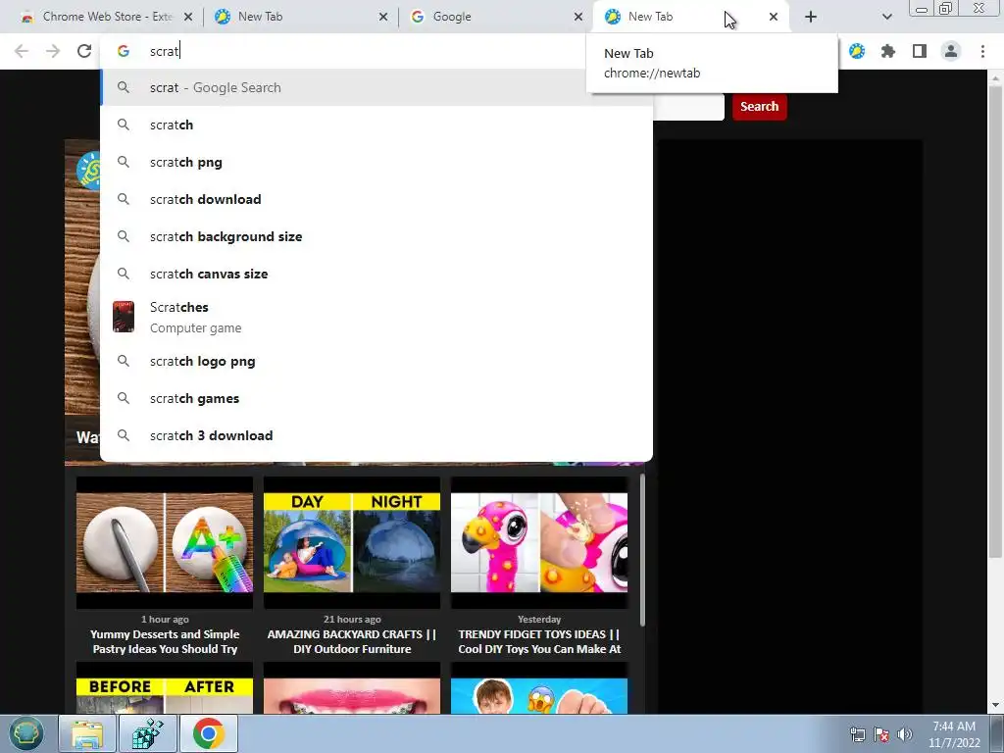
Task: Click the address bar text 'scrat'
Action: point(164,51)
